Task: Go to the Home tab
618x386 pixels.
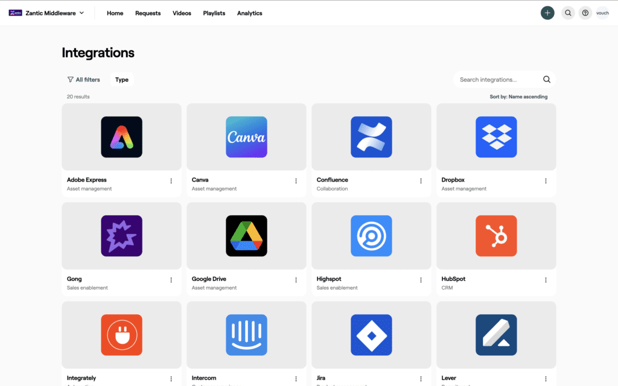Action: point(115,13)
